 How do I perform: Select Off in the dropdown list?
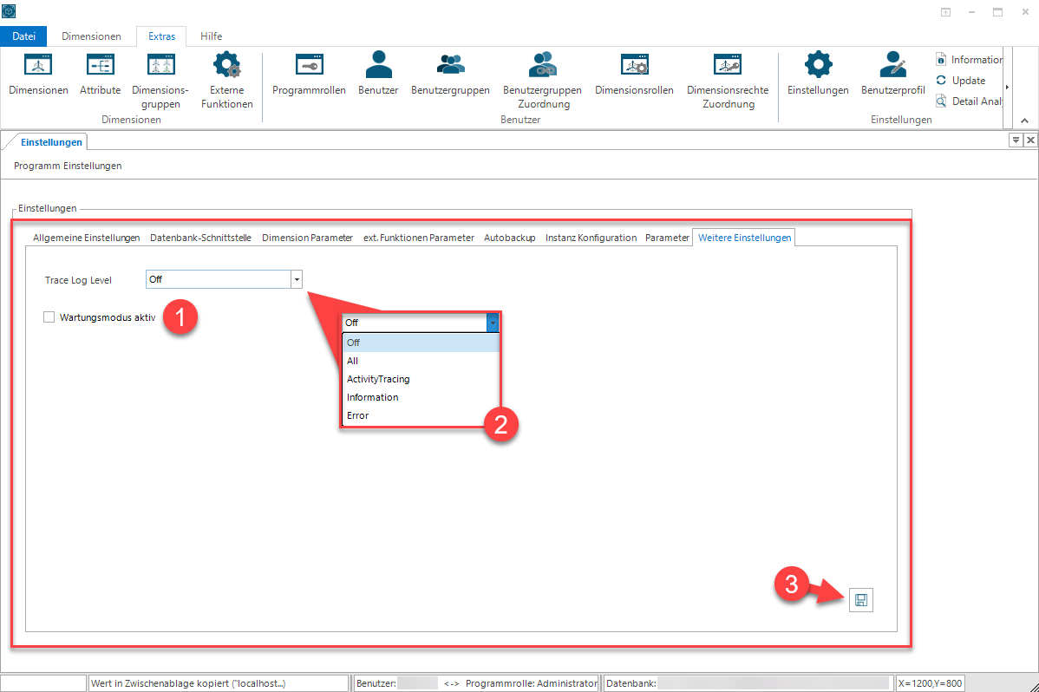point(421,343)
